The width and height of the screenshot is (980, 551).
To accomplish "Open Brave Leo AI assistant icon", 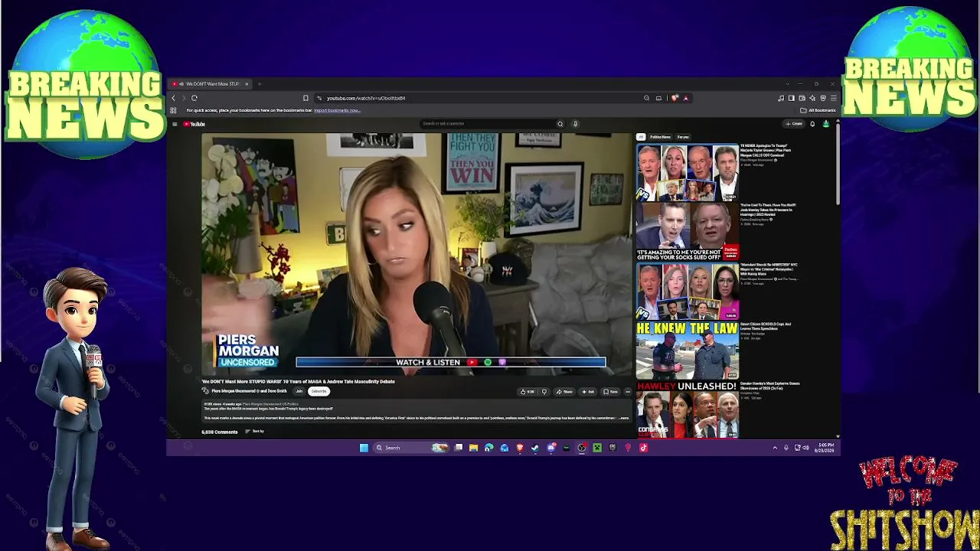I will click(812, 98).
